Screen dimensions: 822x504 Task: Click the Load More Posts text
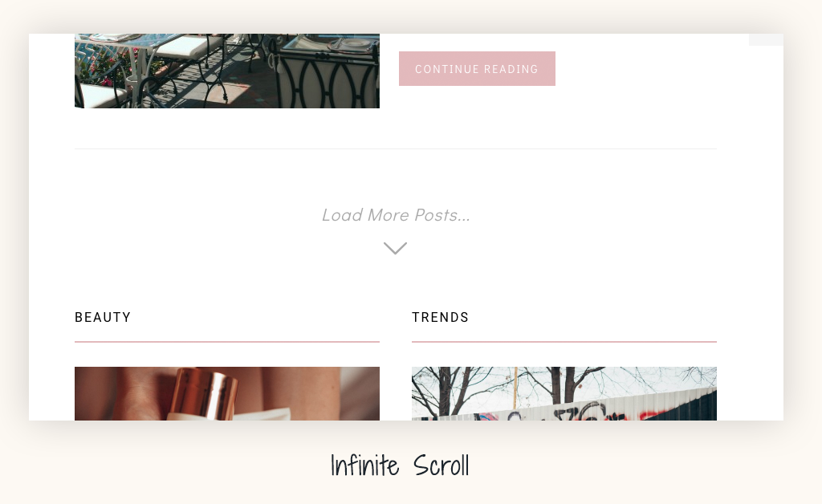[x=396, y=215]
